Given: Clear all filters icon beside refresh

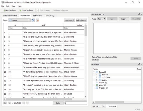Looking at the screenshot, I should [x=37, y=20].
